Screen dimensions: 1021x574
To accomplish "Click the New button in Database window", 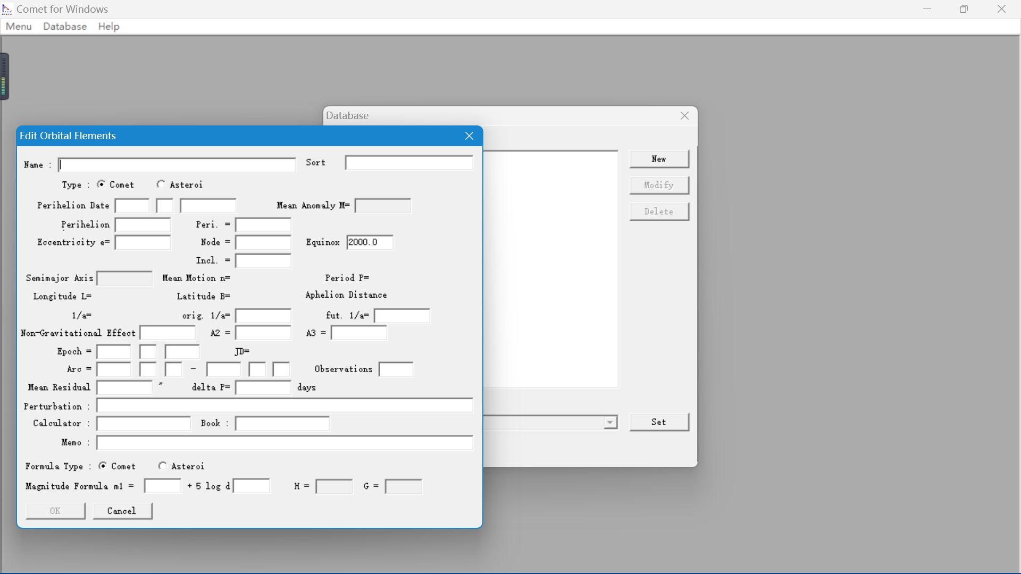I will coord(659,159).
